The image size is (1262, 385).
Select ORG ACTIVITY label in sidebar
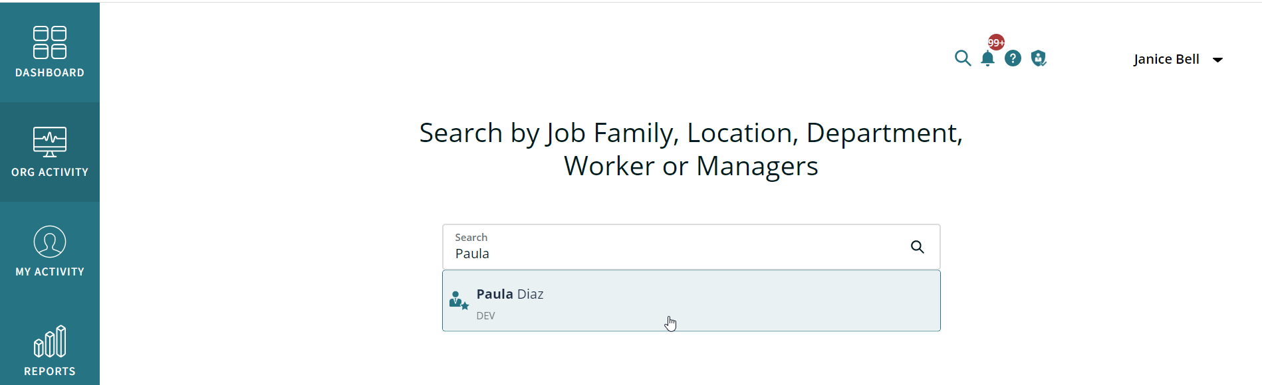[x=50, y=172]
